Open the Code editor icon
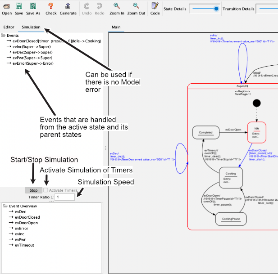The image size is (278, 274). click(x=155, y=6)
